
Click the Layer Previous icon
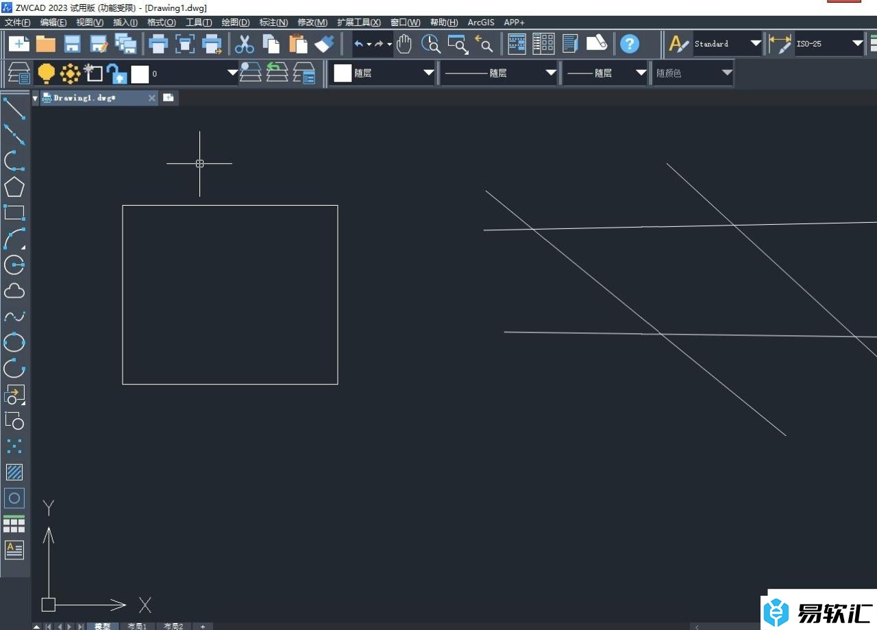277,73
